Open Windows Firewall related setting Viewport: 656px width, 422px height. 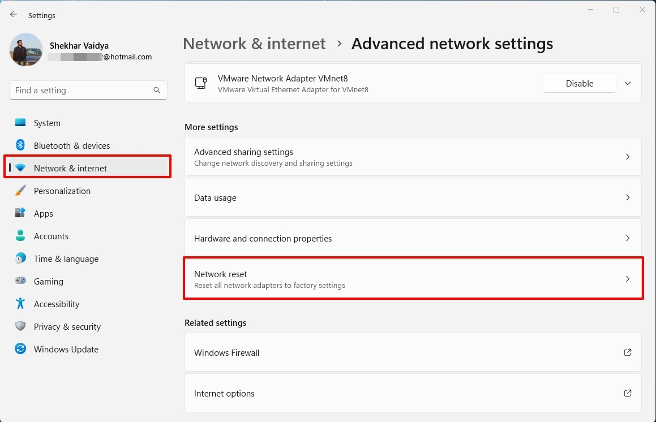pyautogui.click(x=413, y=352)
